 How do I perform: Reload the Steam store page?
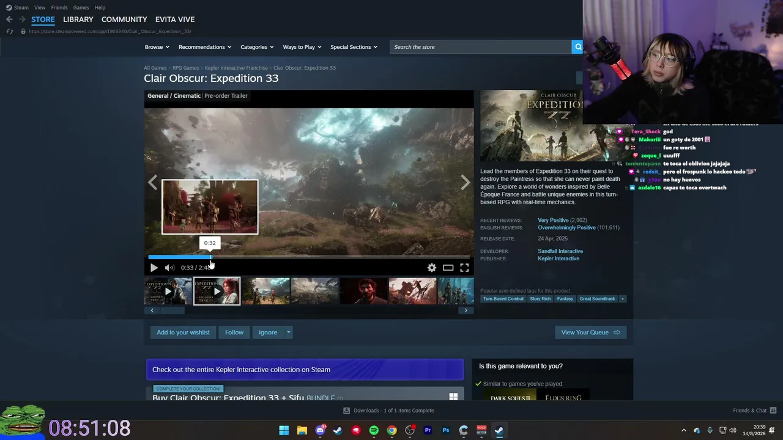click(x=9, y=31)
